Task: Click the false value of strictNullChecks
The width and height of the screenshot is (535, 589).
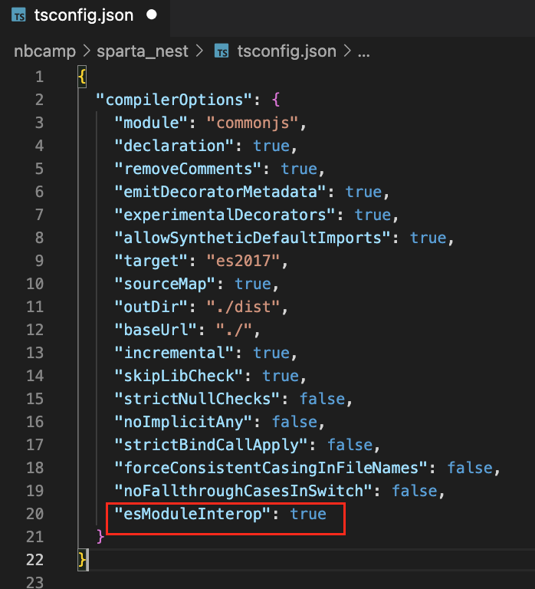Action: point(323,399)
